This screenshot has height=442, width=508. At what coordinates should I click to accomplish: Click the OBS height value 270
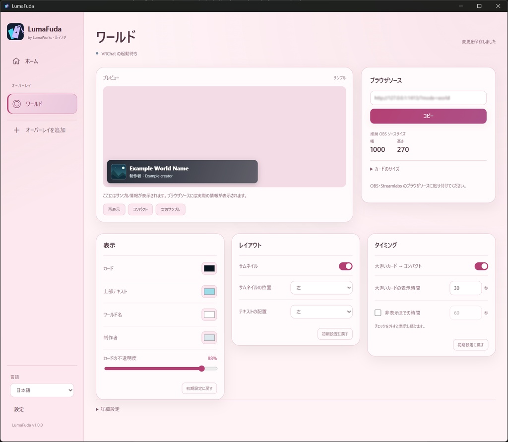pyautogui.click(x=403, y=149)
